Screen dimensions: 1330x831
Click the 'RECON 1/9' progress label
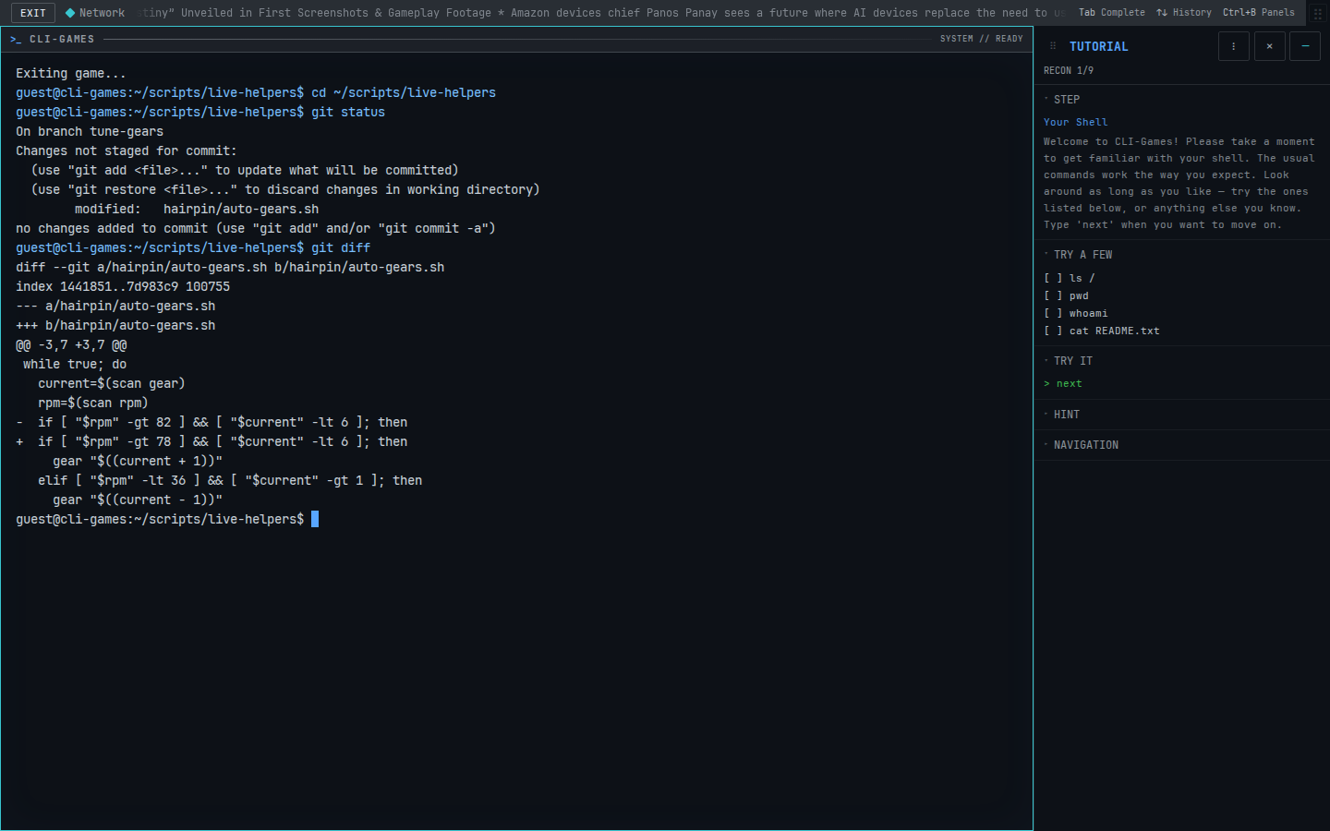coord(1069,71)
